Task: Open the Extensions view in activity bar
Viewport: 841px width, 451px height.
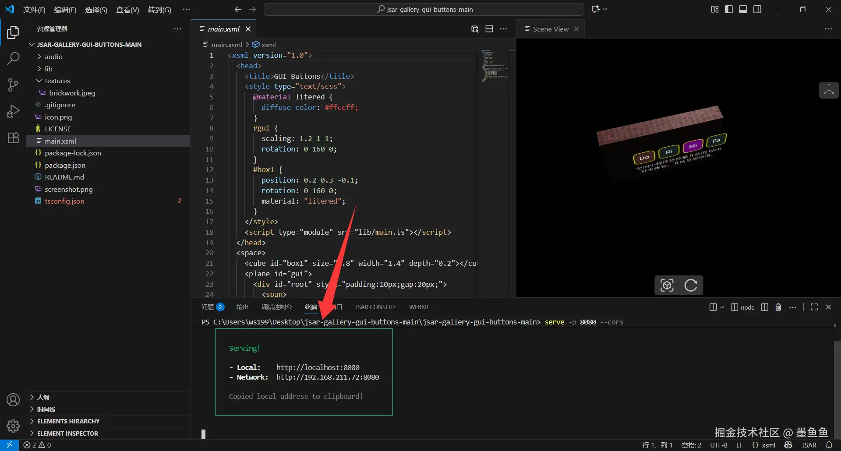Action: [x=13, y=137]
